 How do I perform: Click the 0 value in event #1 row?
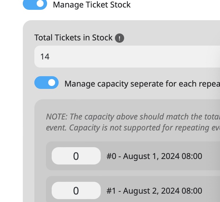point(76,191)
